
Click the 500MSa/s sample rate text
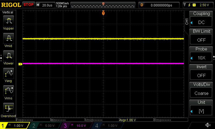(x=62, y=3)
